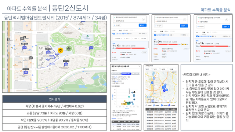Click red route bar in Gangnam result
The width and height of the screenshot is (235, 132).
[x=131, y=48]
